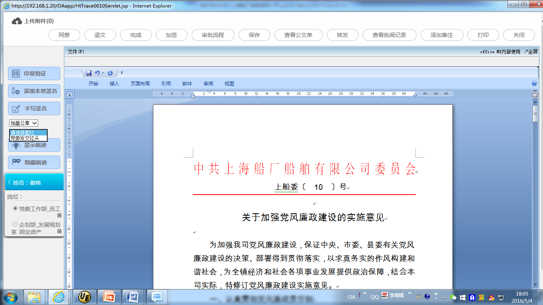The width and height of the screenshot is (543, 305).
Task: Activate 隐藏痕迹 to hide revision traces
Action: pyautogui.click(x=34, y=162)
